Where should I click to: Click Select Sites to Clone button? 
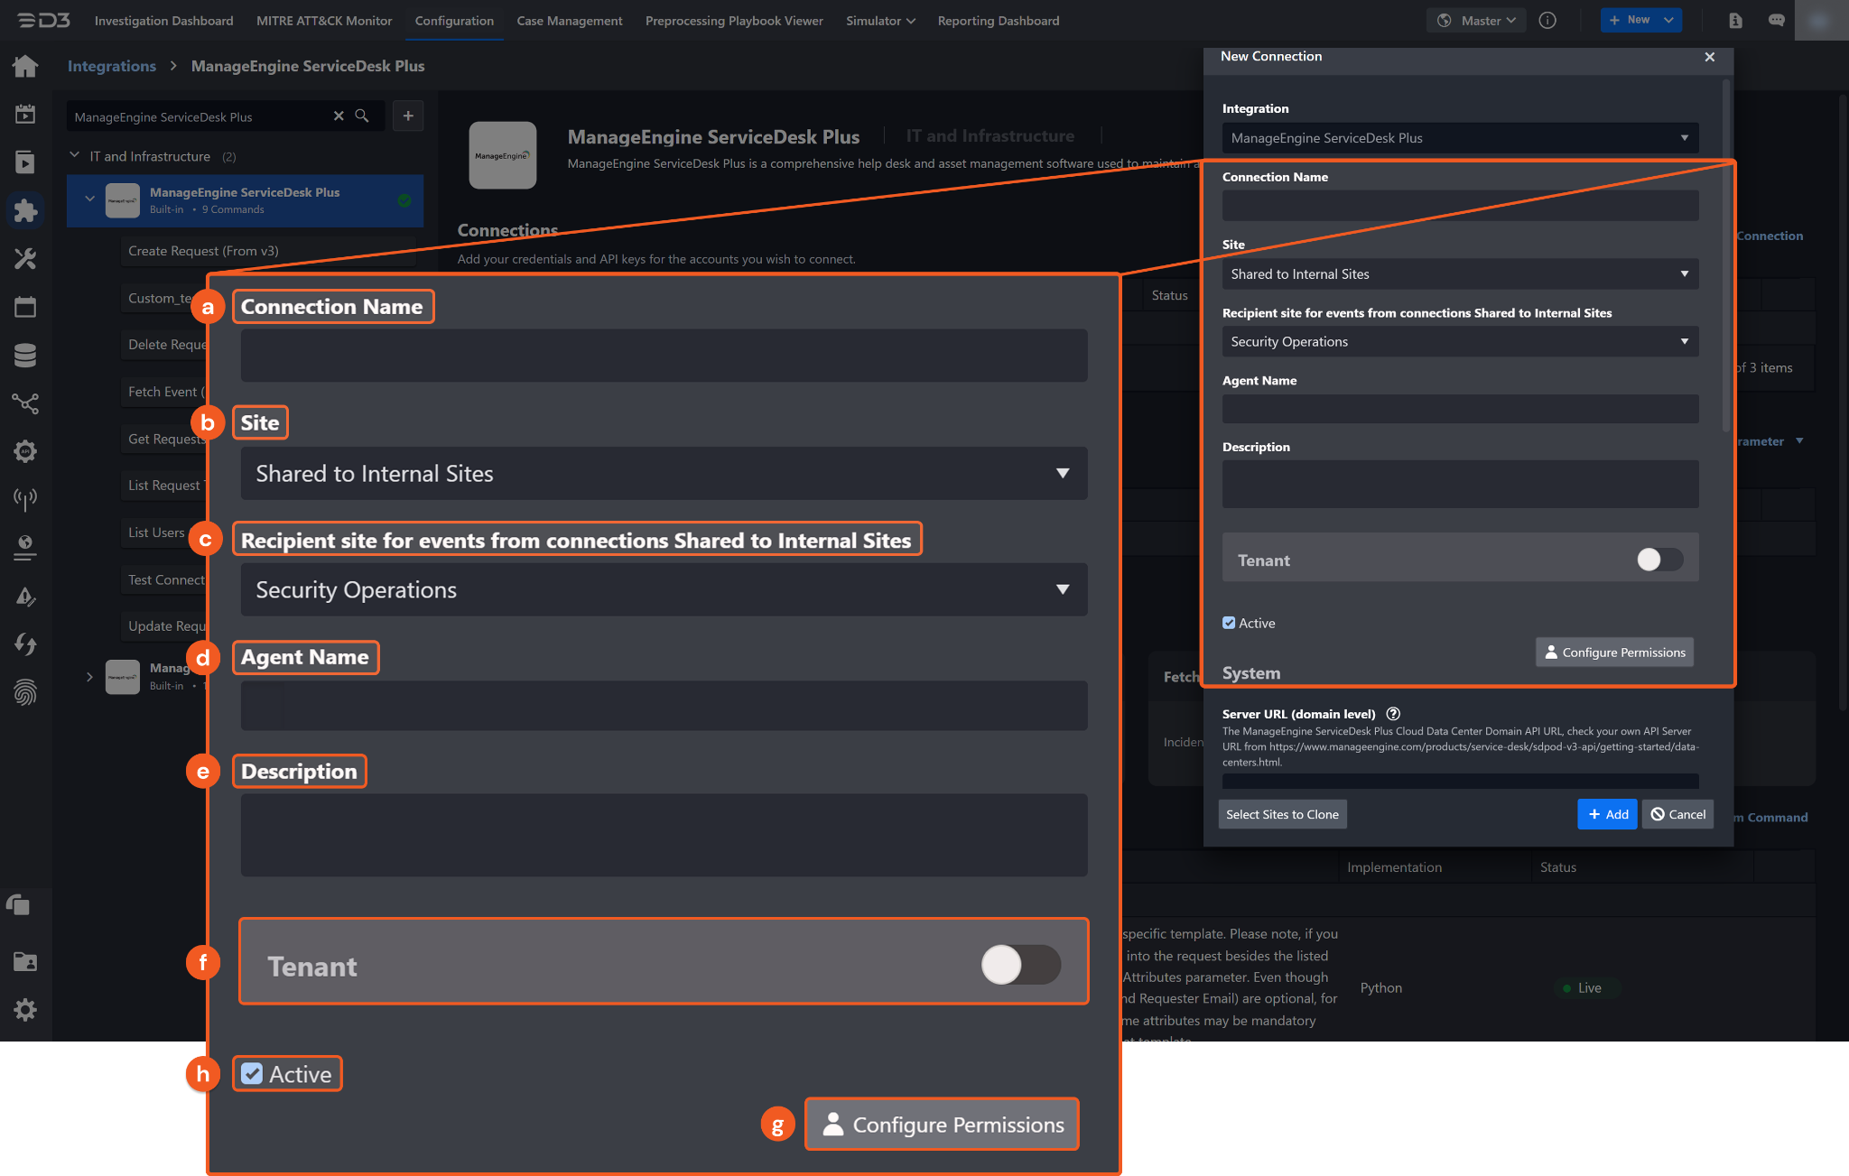[1282, 814]
